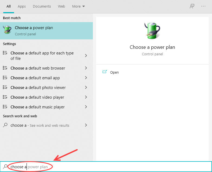
Task: Click the settings icon beside default web browser
Action: pyautogui.click(x=5, y=68)
